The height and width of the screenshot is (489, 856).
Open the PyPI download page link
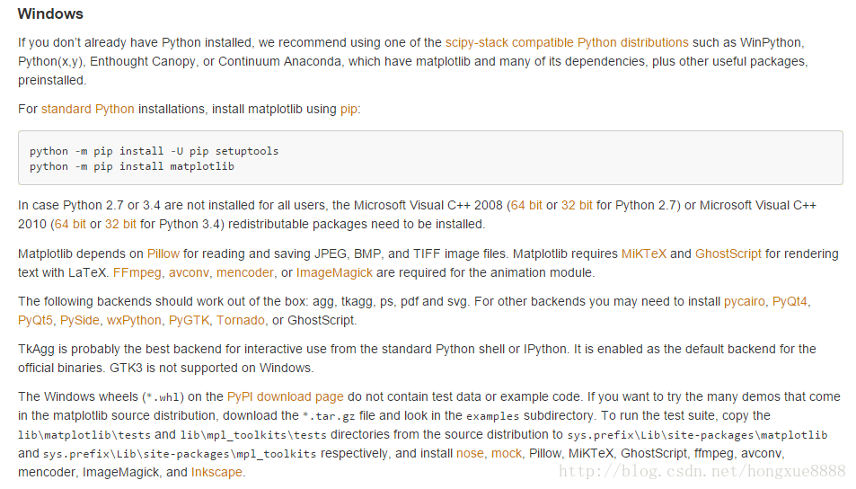(x=285, y=396)
